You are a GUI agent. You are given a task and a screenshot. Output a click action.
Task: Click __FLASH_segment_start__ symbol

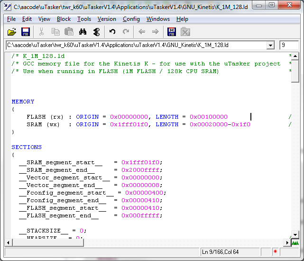tap(63, 208)
